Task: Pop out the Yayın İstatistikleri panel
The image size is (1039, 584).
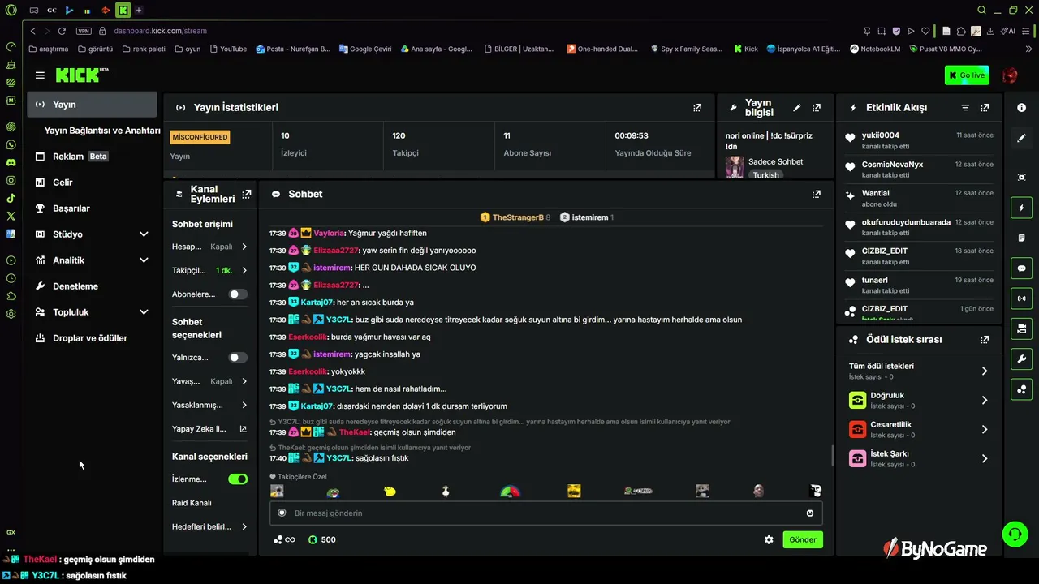Action: point(697,107)
